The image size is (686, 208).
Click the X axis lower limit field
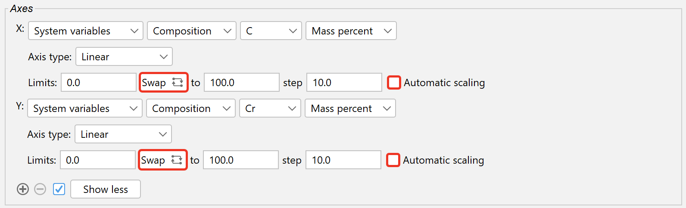tap(99, 83)
